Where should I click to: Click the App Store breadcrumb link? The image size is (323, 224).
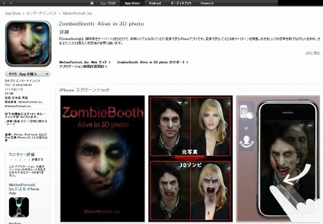(x=13, y=14)
